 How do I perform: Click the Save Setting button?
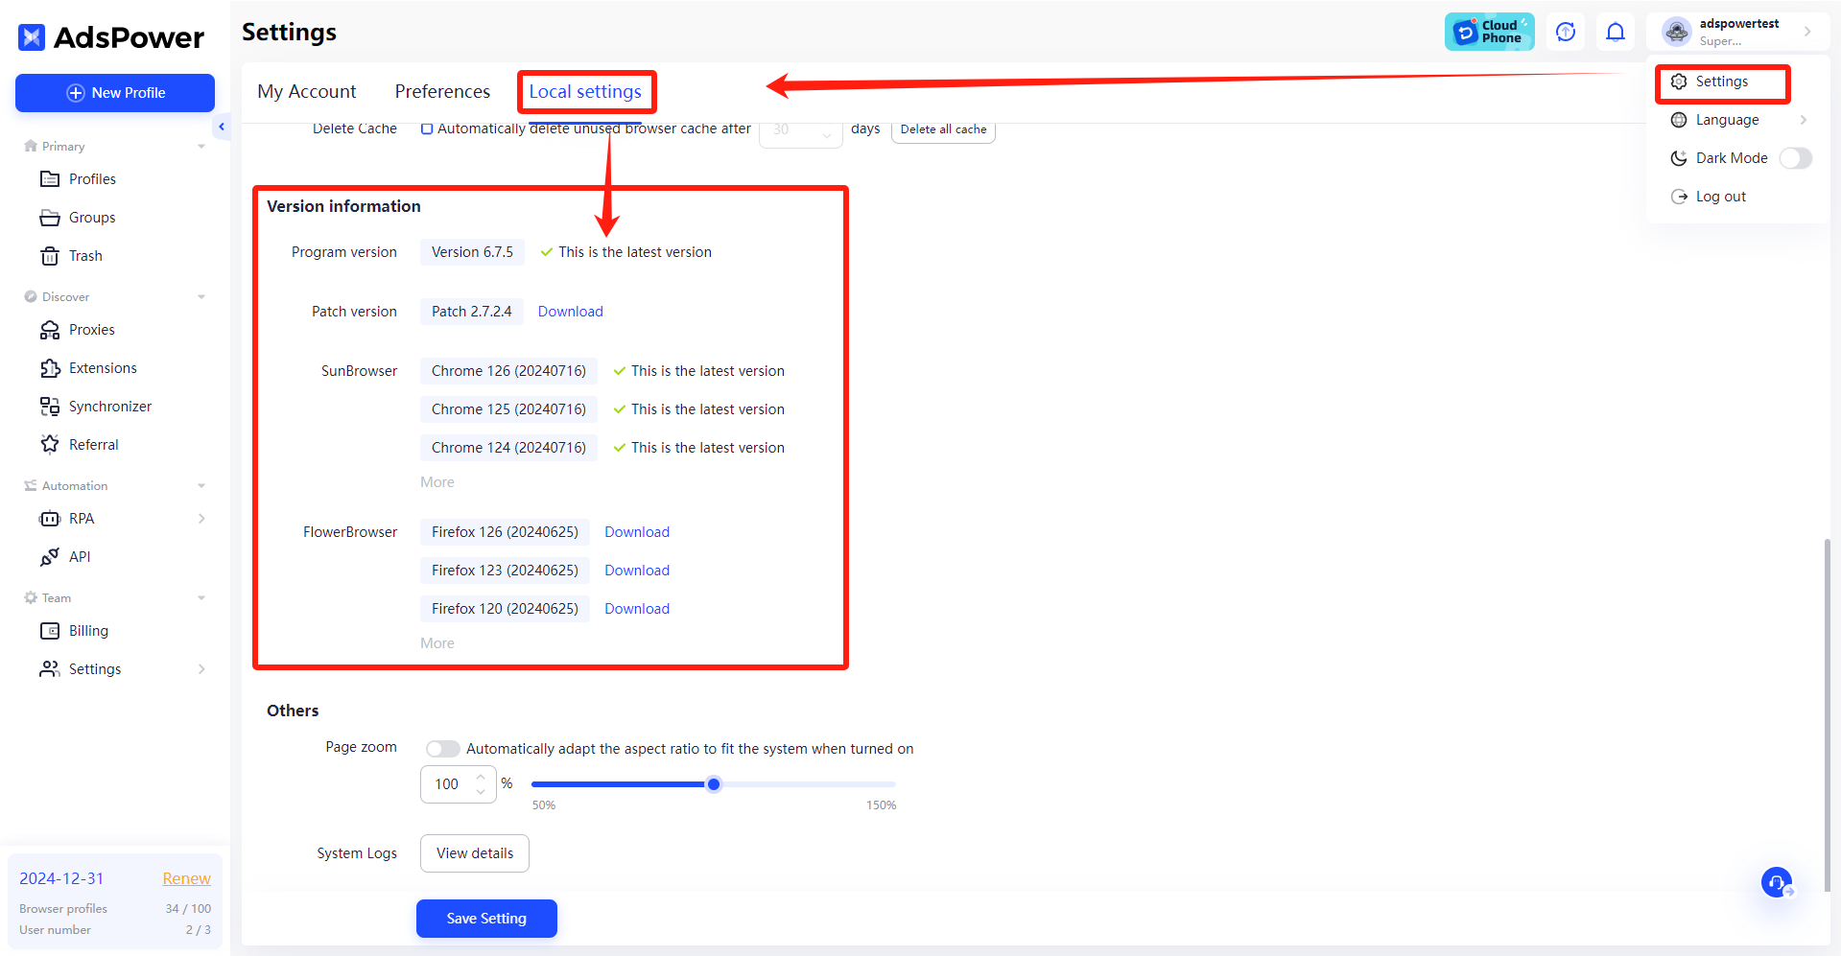(x=486, y=919)
